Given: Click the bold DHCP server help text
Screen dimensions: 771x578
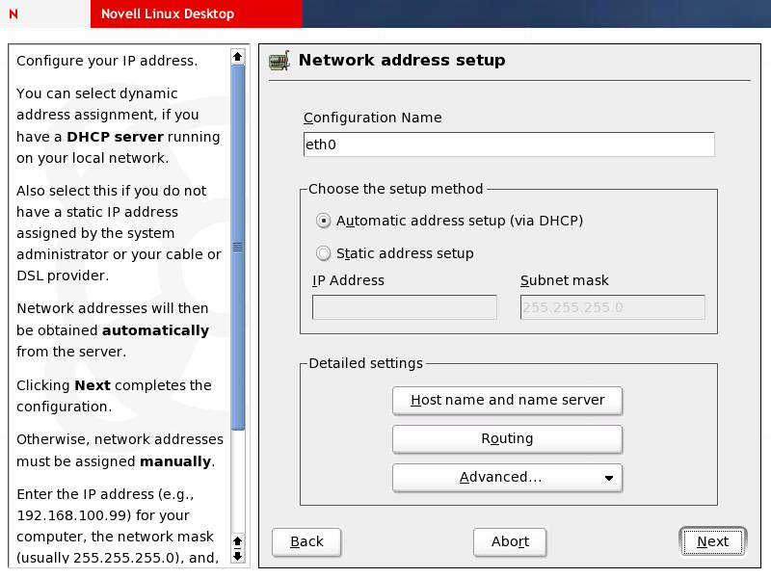Looking at the screenshot, I should point(115,137).
